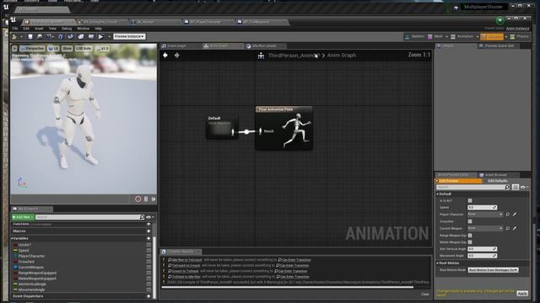
Task: Click the Pause button under the viewport
Action: pyautogui.click(x=146, y=199)
